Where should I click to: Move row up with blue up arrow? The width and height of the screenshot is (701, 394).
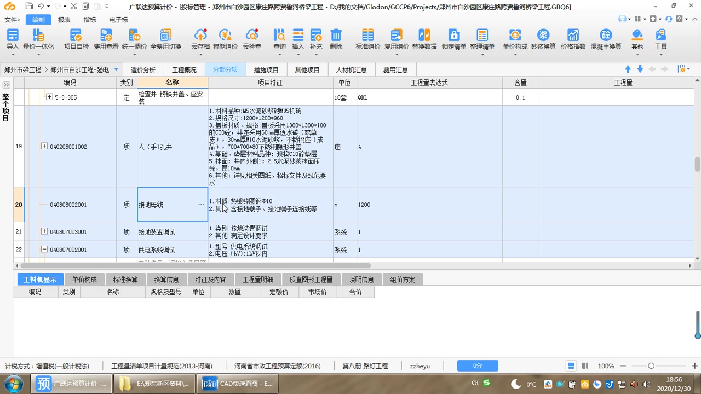(628, 69)
